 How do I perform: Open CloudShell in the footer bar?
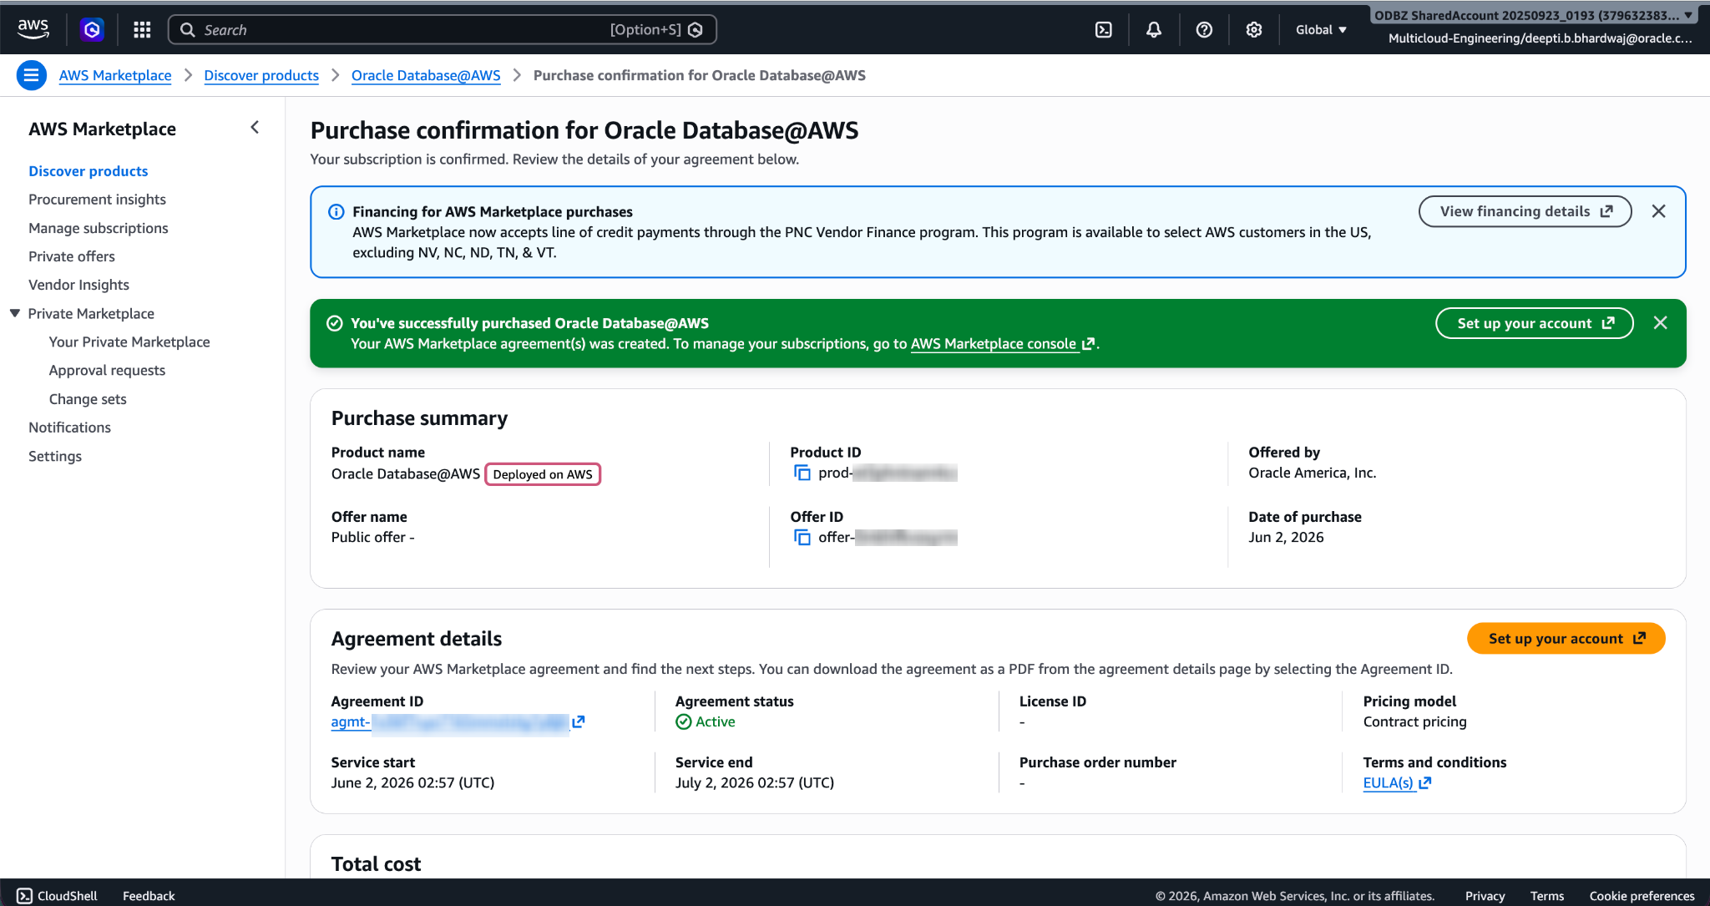[x=57, y=896]
